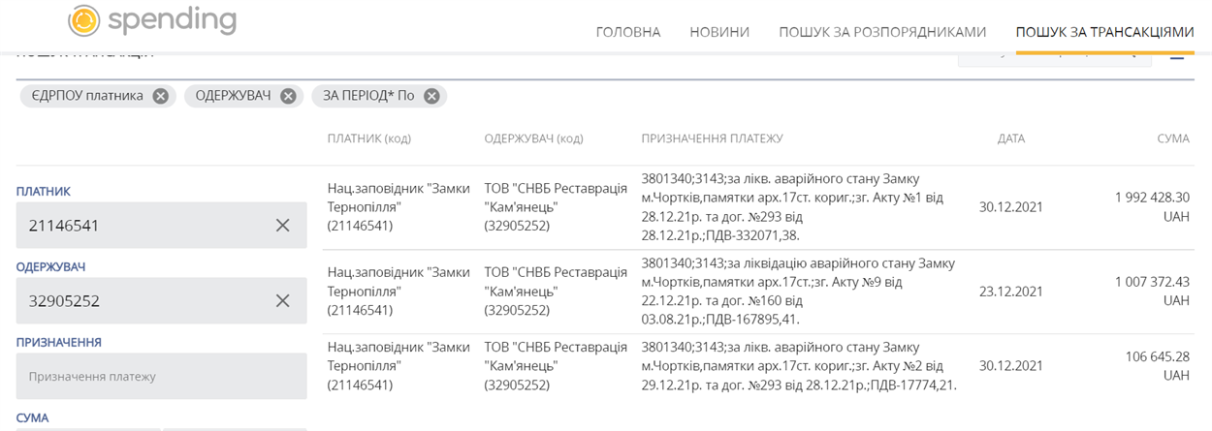1212x431 pixels.
Task: Click the payer cell in the Акту №1 row
Action: pyautogui.click(x=399, y=206)
